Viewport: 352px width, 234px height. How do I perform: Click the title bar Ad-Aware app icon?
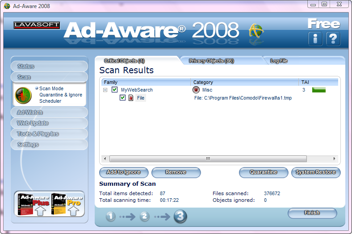[x=7, y=6]
